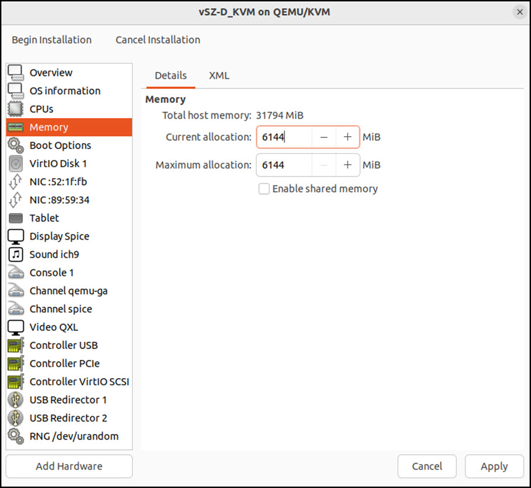The image size is (531, 488).
Task: Click the NIC :52:1f:fb network arrows icon
Action: click(x=16, y=182)
